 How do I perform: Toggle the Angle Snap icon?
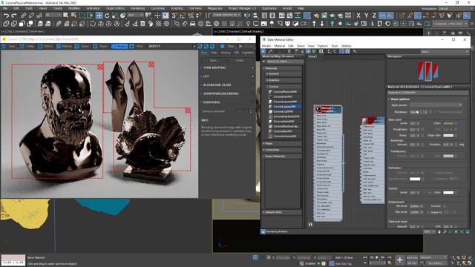pos(183,15)
